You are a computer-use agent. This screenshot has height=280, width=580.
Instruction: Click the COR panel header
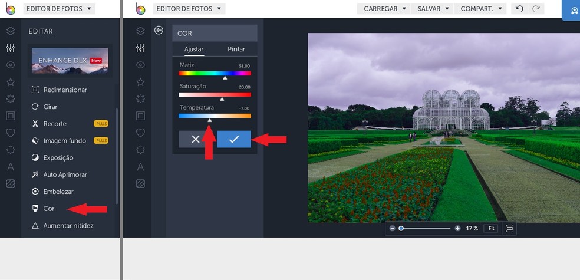click(215, 33)
